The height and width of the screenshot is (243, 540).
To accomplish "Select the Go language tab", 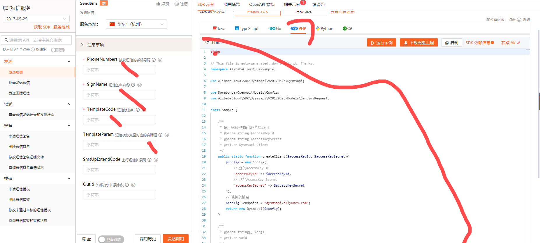I will click(x=275, y=28).
